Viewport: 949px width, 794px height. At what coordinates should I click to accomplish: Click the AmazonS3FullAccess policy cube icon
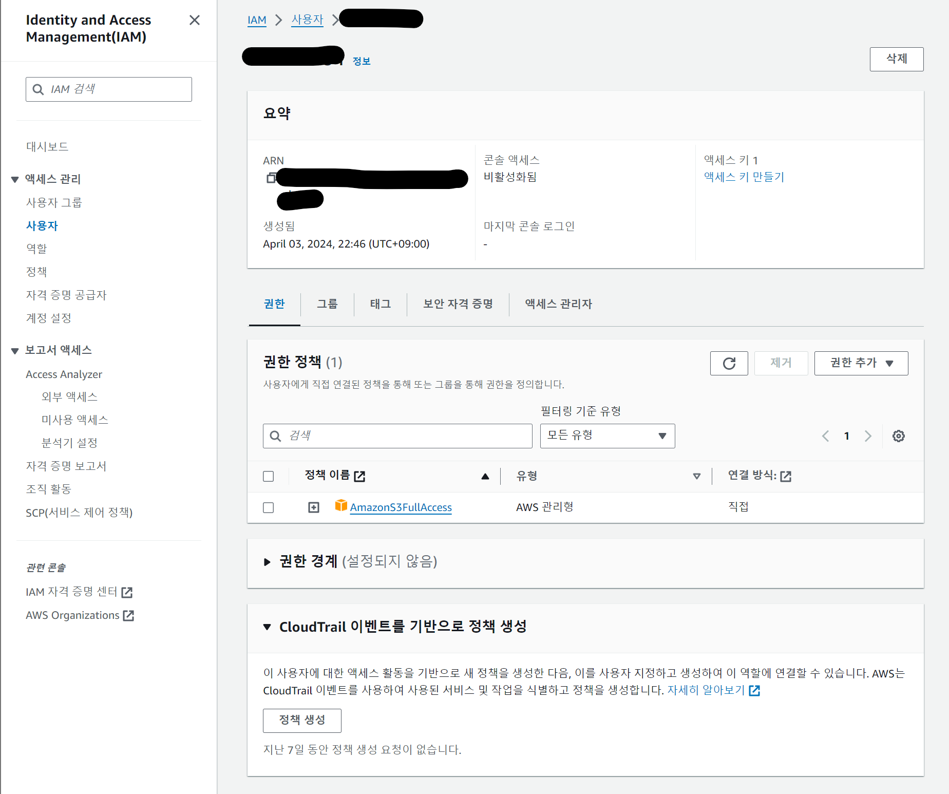(x=341, y=505)
